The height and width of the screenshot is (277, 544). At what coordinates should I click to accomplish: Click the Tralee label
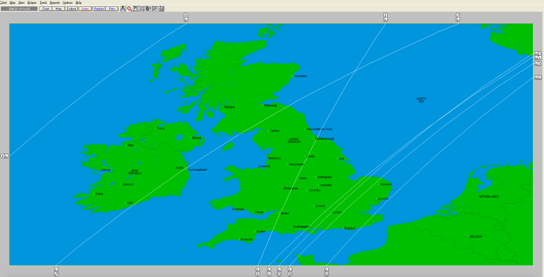(x=99, y=194)
